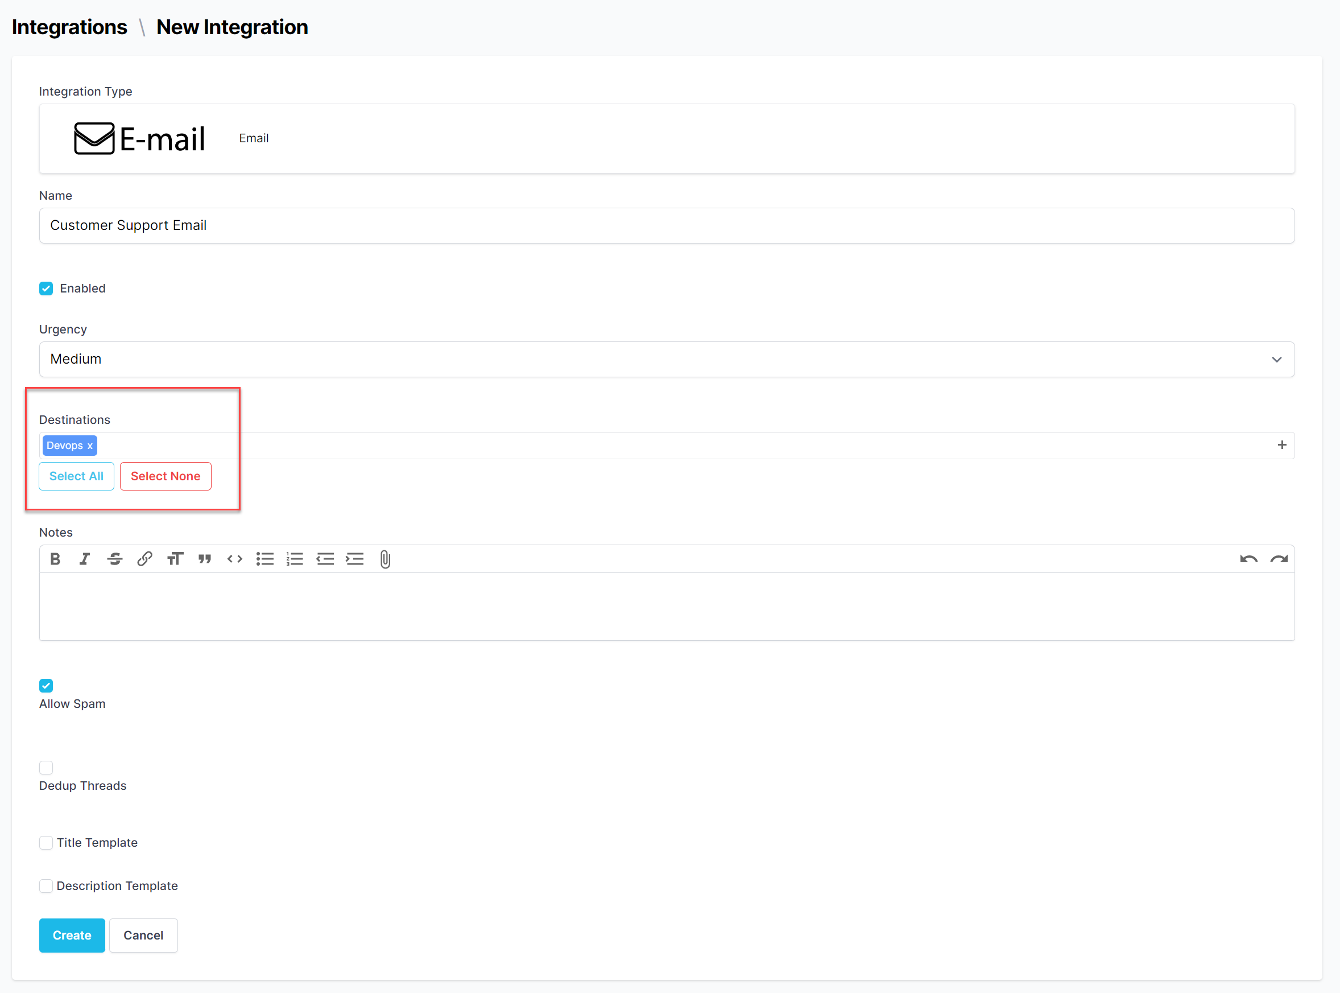Uncheck the Enabled checkbox
The image size is (1340, 993).
click(46, 289)
